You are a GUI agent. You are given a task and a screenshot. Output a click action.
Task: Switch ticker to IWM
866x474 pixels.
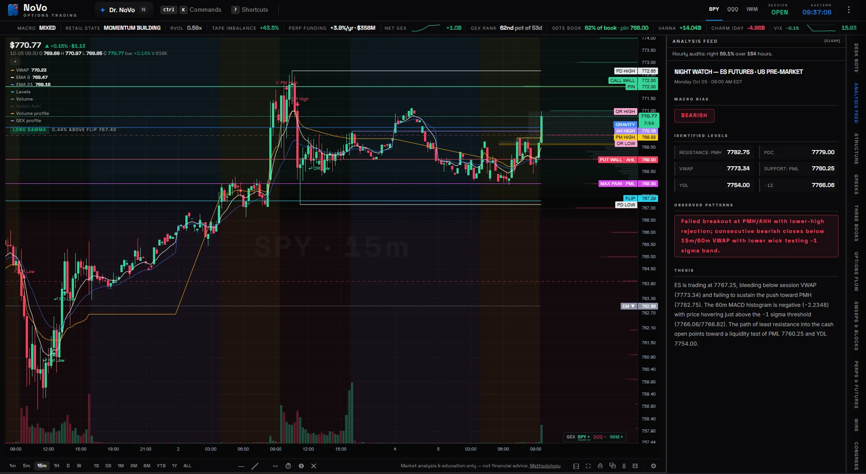tap(752, 9)
